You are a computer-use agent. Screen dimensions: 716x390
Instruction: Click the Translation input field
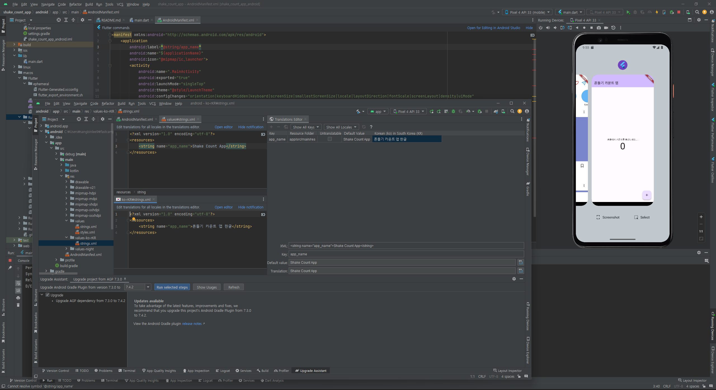402,271
